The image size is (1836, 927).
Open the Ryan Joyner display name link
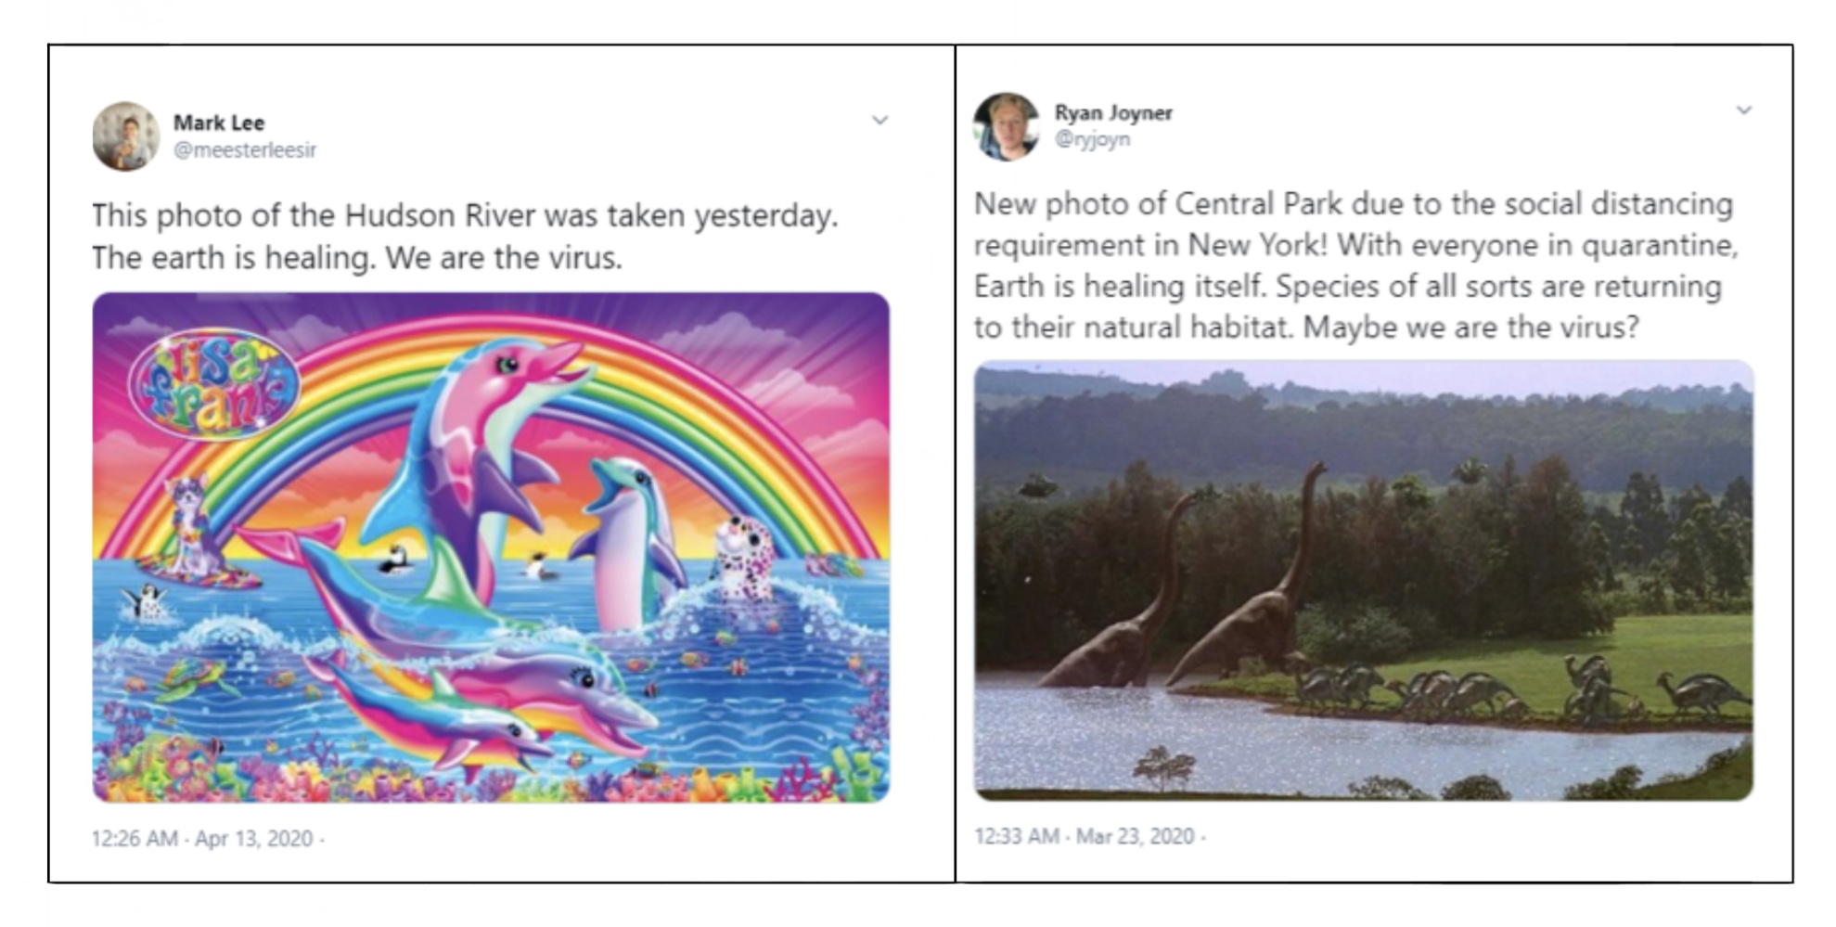pyautogui.click(x=1113, y=112)
